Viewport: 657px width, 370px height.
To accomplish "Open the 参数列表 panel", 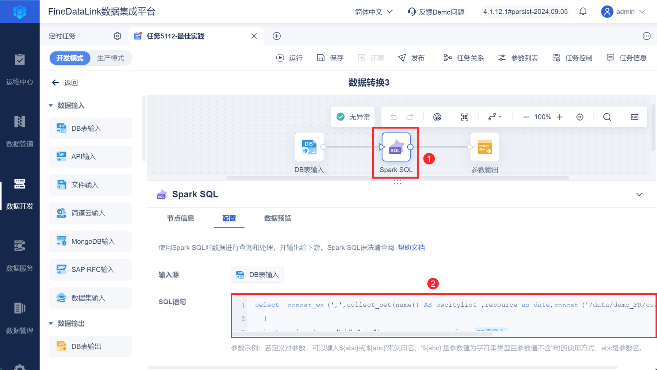I will pos(518,58).
